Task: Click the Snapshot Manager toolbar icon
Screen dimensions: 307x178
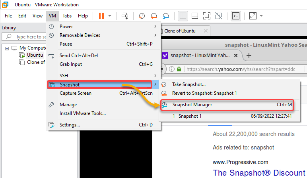Action: [166, 16]
